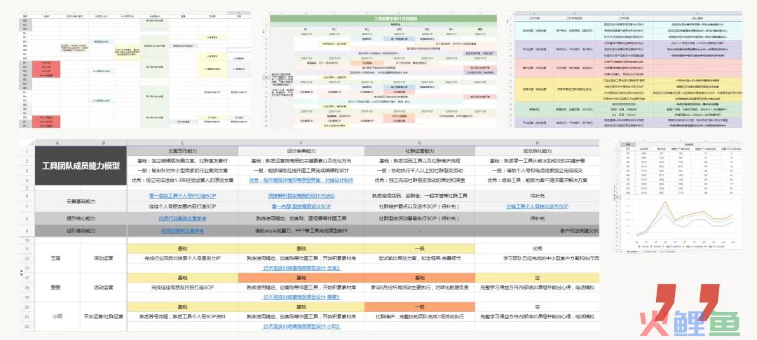Select header cell 文案写作能力
This screenshot has width=757, height=340.
pyautogui.click(x=182, y=151)
